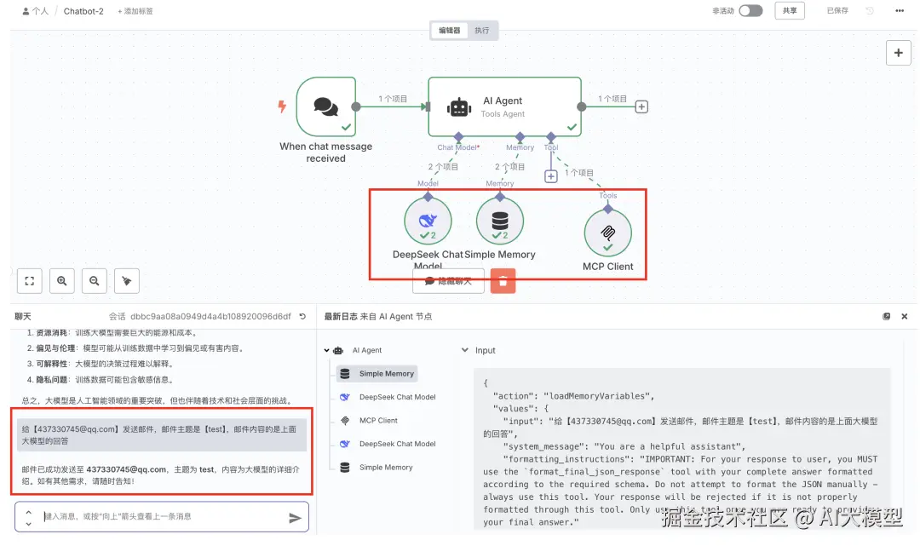
Task: Click the 可解释性 list item in chat
Action: 101,364
